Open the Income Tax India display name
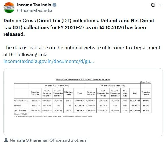The height and width of the screenshot is (146, 167). (x=34, y=5)
